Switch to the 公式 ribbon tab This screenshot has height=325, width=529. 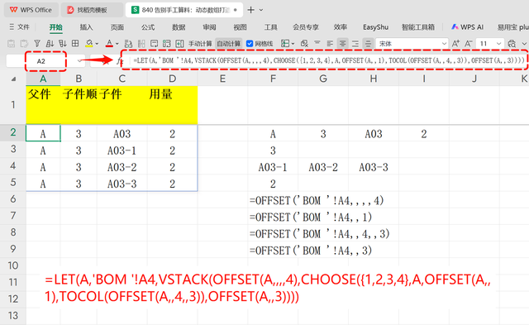(x=148, y=27)
